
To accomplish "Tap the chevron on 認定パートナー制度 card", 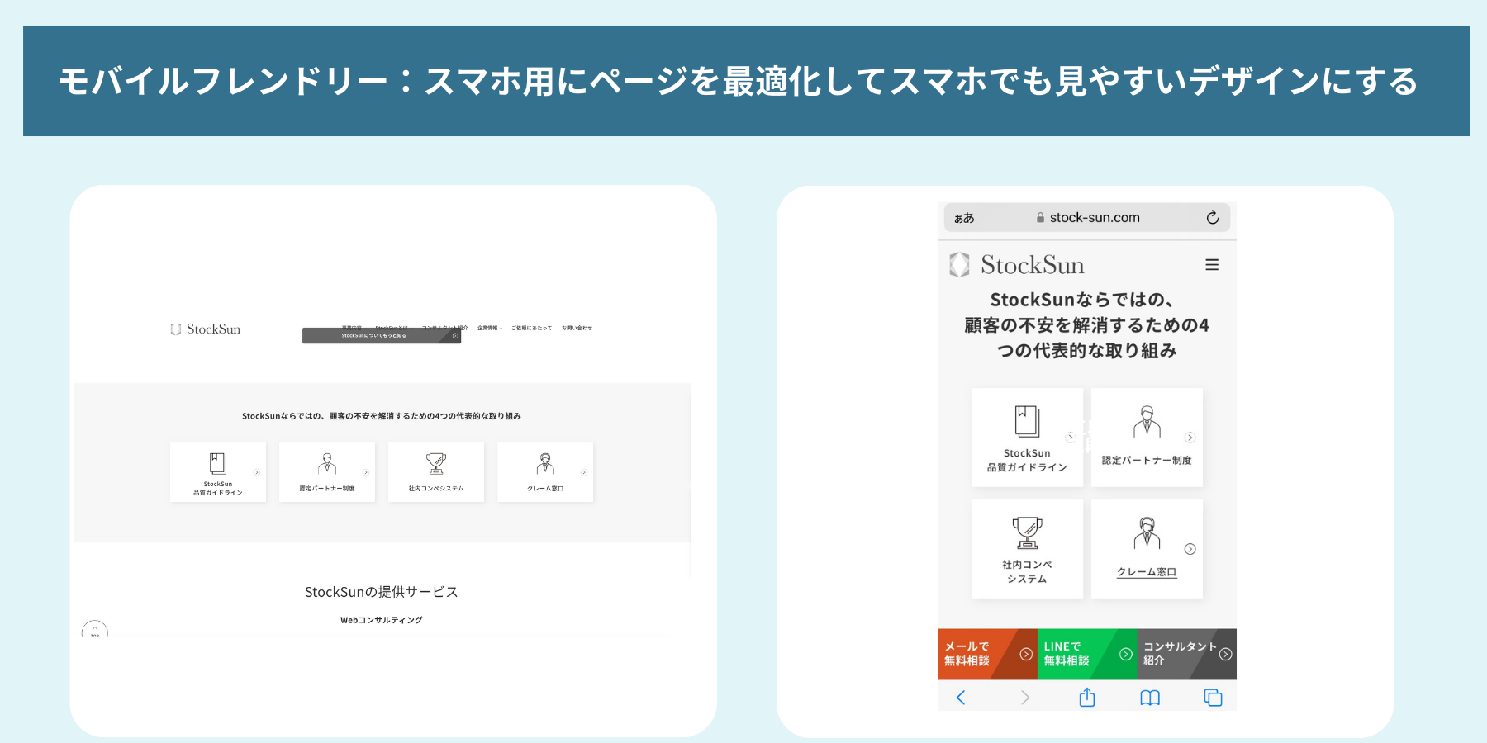I will [x=1190, y=438].
